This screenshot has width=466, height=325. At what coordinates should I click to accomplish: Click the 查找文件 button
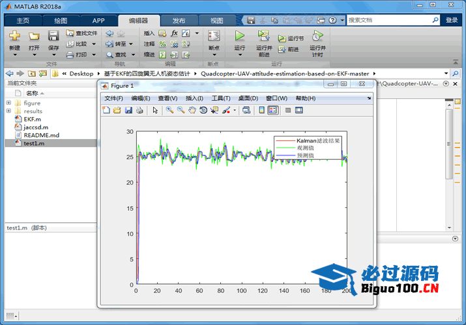coord(82,33)
